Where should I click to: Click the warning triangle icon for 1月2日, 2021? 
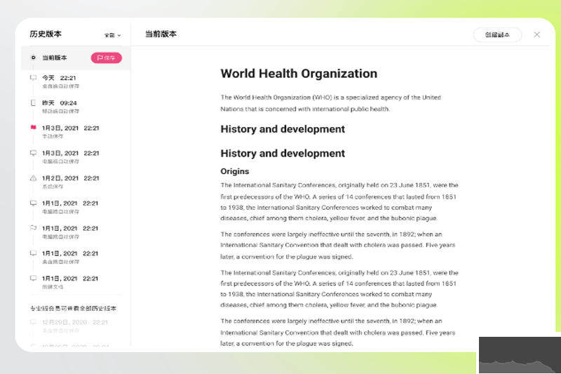[x=33, y=178]
